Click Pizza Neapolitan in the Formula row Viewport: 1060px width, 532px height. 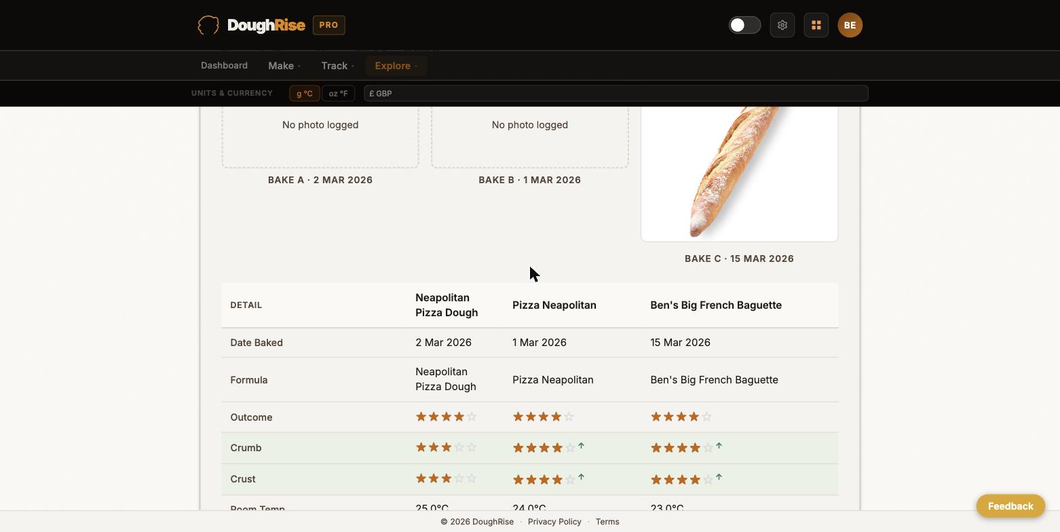(x=553, y=380)
